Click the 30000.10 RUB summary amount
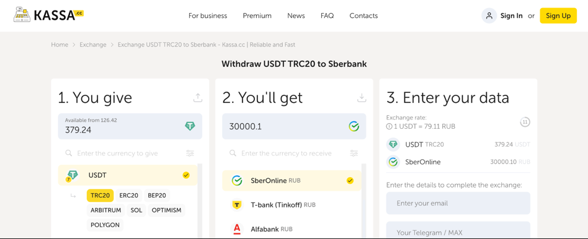This screenshot has height=239, width=588. pos(510,162)
